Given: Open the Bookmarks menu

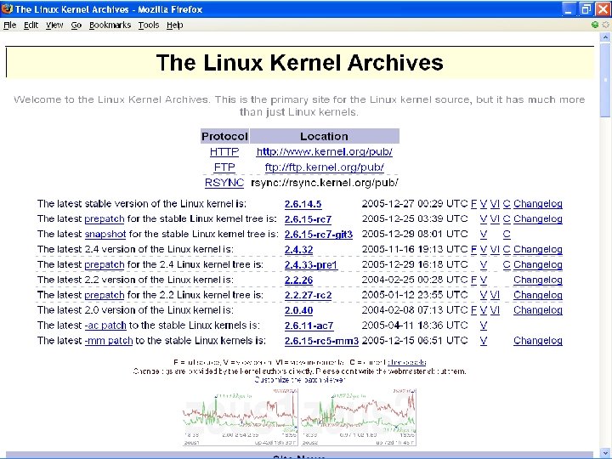Looking at the screenshot, I should pos(110,25).
